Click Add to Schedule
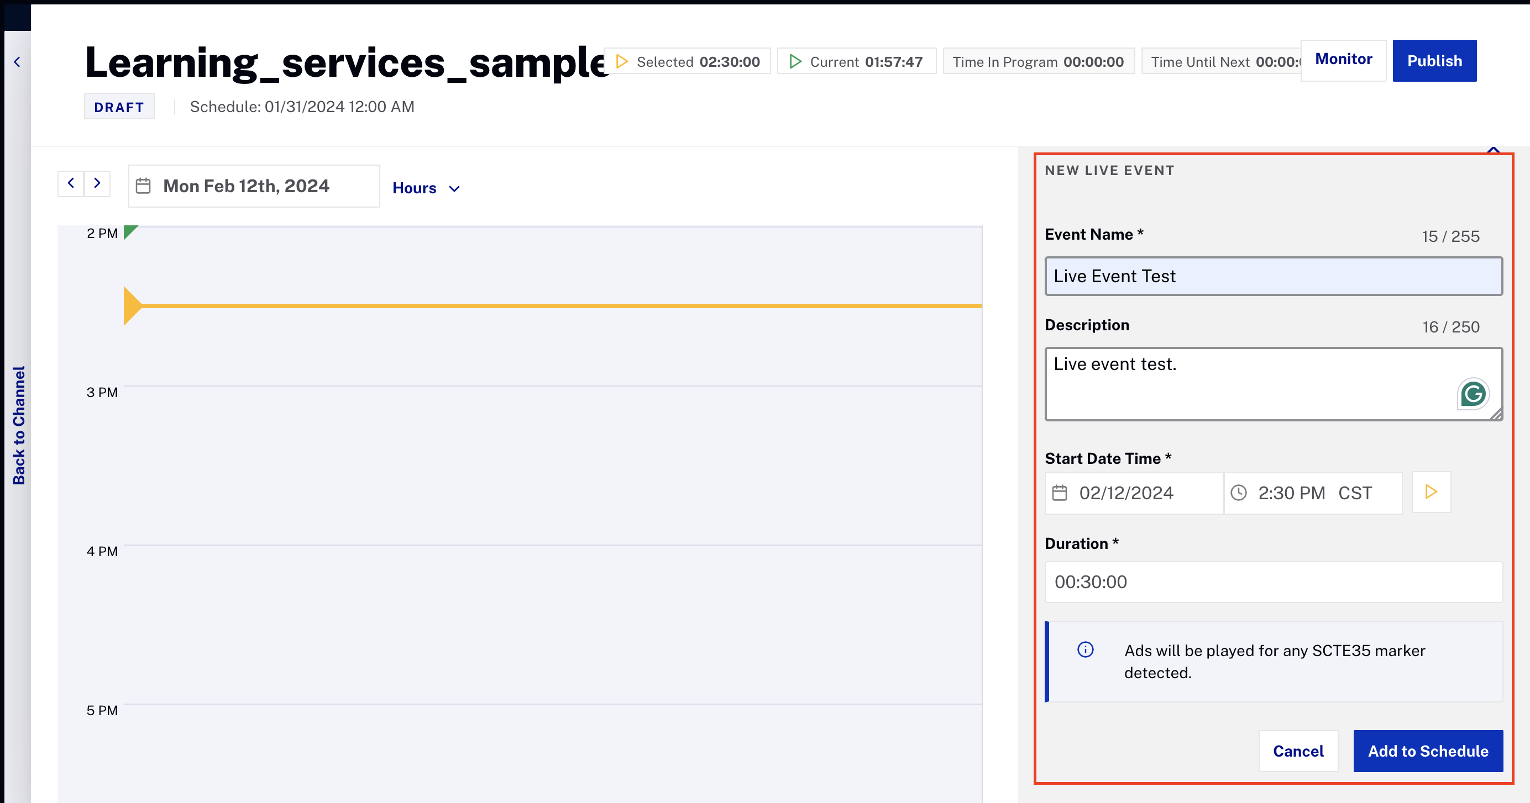Screen dimensions: 1530x803 pos(1428,751)
